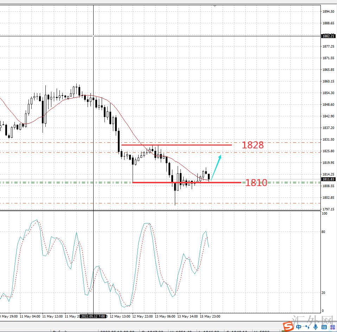Select the red 1828 horizontal line

coord(176,145)
